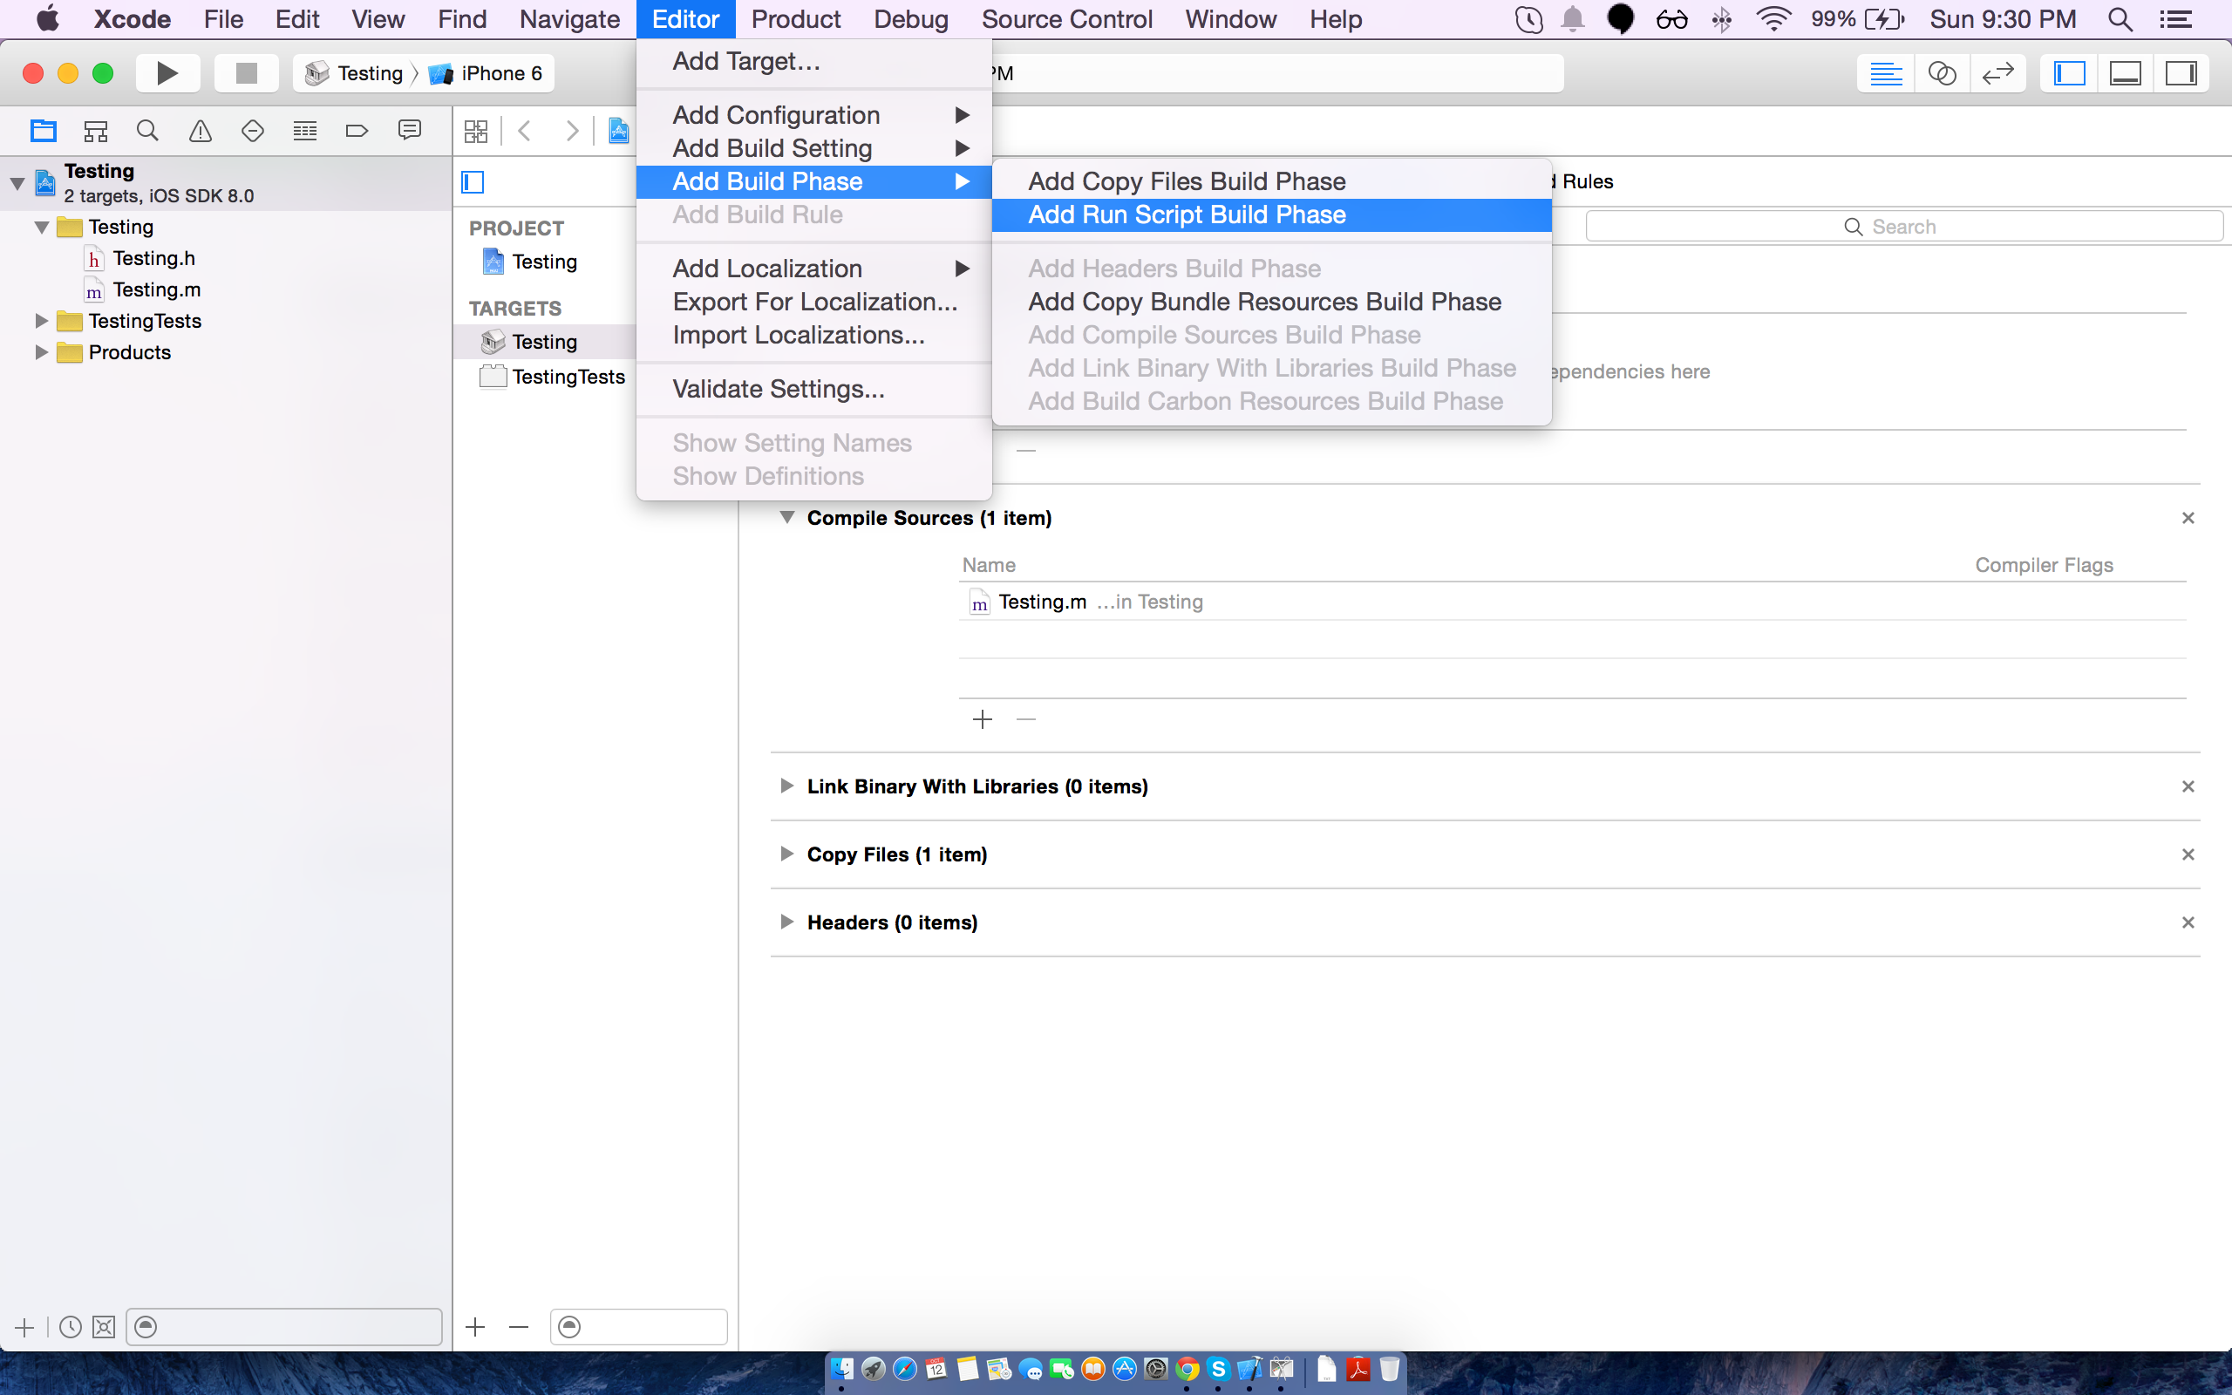Click the related items grid icon
This screenshot has width=2232, height=1395.
(476, 131)
